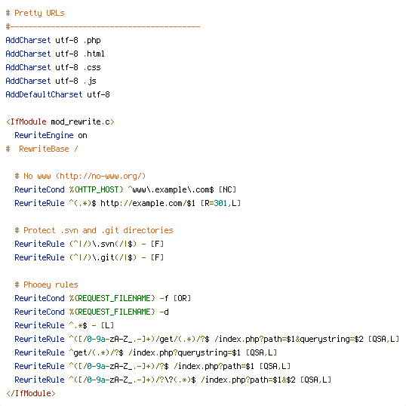Click the "RewriteEngine on" line
The image size is (406, 406).
click(x=51, y=135)
